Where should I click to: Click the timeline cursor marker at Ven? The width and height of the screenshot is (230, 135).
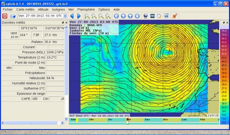(128, 121)
